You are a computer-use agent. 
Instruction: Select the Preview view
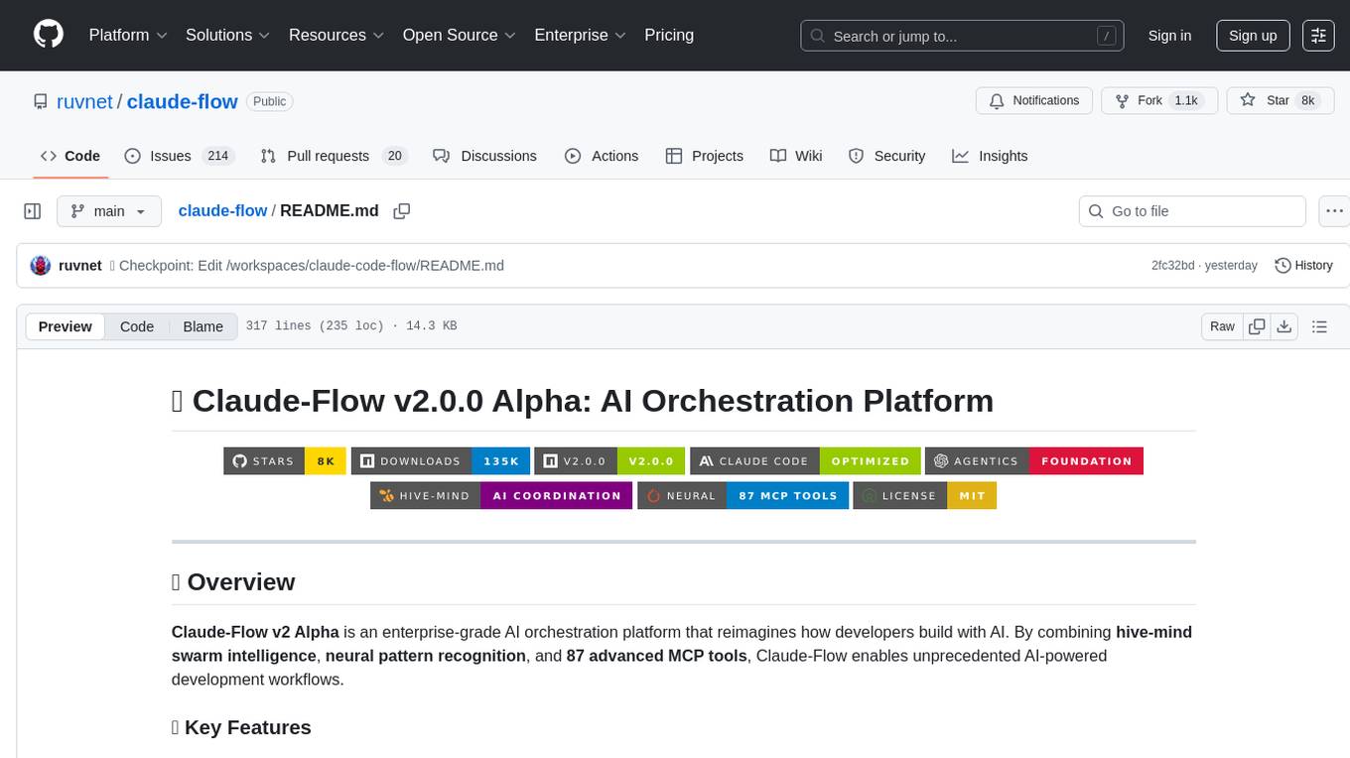click(66, 326)
